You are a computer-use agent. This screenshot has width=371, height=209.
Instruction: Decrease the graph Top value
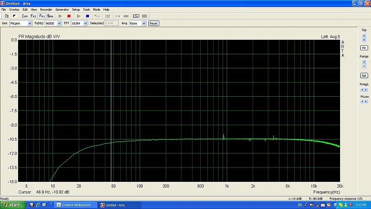[364, 40]
